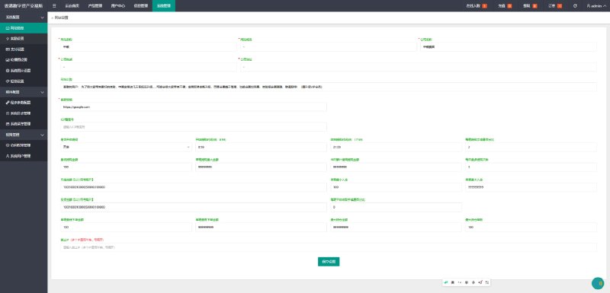Open the admin user dropdown menu
This screenshot has height=293, width=610.
pyautogui.click(x=597, y=6)
